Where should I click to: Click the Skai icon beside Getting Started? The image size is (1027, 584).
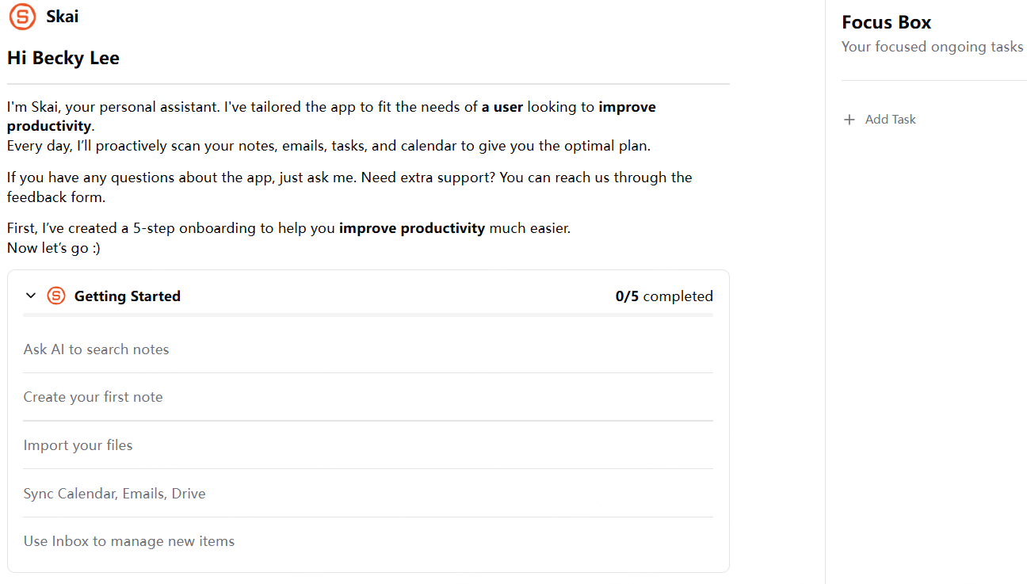click(x=56, y=296)
